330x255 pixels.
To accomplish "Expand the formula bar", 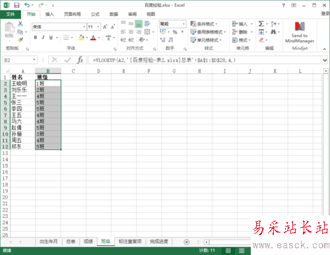I will coord(325,60).
